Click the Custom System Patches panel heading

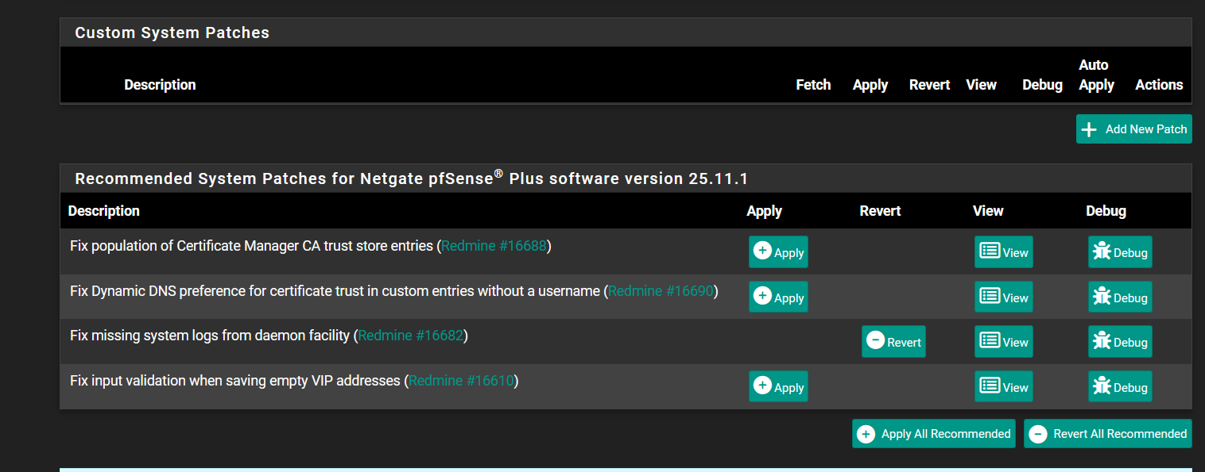pos(172,33)
